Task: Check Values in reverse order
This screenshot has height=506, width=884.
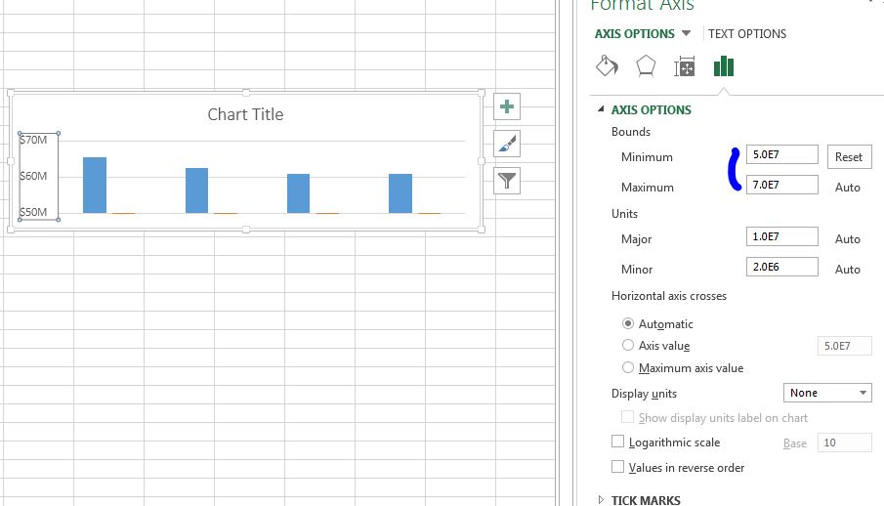Action: [x=617, y=468]
